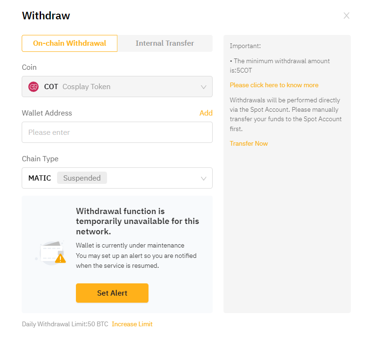Click Add next to Wallet Address
372x339 pixels.
click(x=206, y=113)
